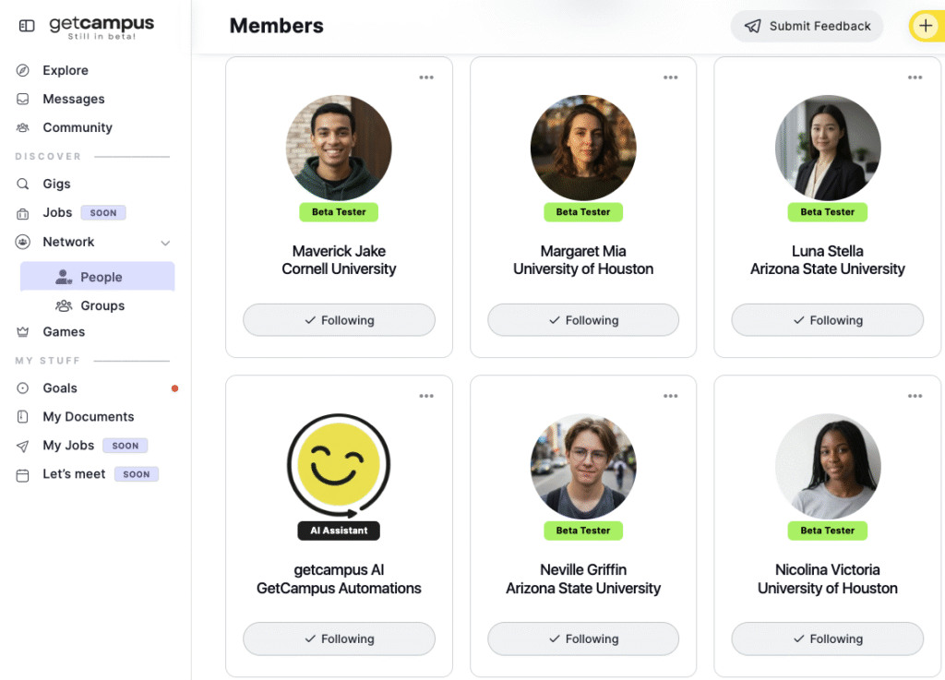The width and height of the screenshot is (945, 680).
Task: Open the Community link
Action: pos(77,127)
